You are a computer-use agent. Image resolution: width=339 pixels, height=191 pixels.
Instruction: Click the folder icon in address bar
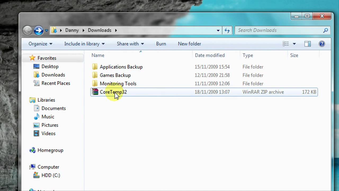[x=54, y=30]
